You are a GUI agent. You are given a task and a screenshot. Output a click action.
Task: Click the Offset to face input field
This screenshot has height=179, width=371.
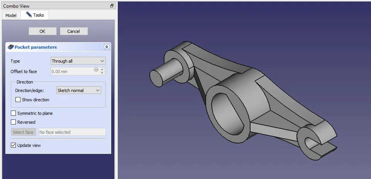tap(71, 72)
